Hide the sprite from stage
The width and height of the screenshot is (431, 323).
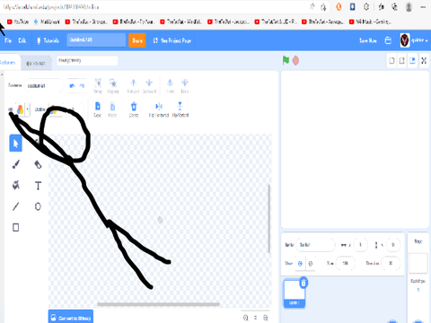(x=310, y=264)
